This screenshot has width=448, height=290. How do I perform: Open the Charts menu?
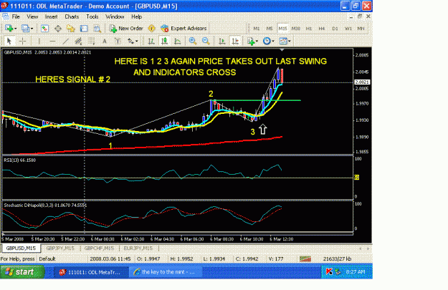point(72,16)
